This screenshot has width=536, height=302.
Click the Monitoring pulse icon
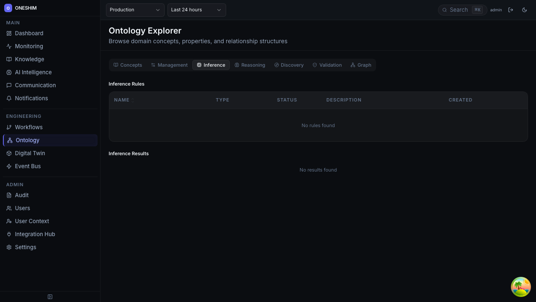point(9,46)
